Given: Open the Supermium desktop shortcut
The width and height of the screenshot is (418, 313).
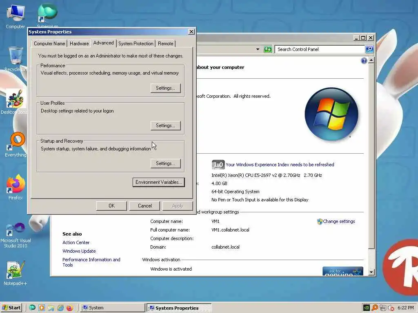Looking at the screenshot, I should pos(47,15).
